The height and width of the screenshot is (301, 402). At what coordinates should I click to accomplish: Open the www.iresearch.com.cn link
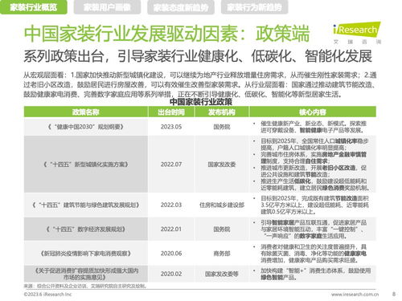[355, 295]
